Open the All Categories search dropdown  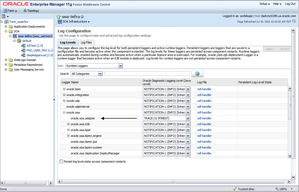(x=87, y=74)
